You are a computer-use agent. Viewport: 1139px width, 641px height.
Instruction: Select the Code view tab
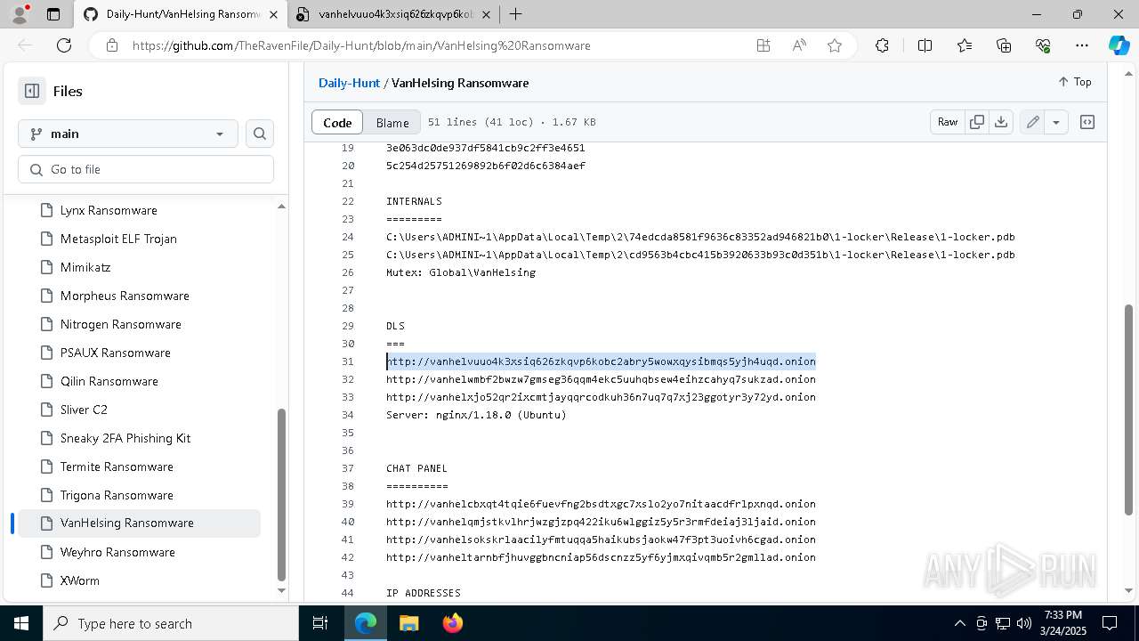(337, 123)
